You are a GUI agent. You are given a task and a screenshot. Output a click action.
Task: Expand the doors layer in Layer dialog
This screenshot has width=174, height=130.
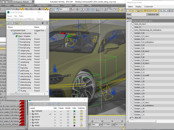[x=30, y=114]
